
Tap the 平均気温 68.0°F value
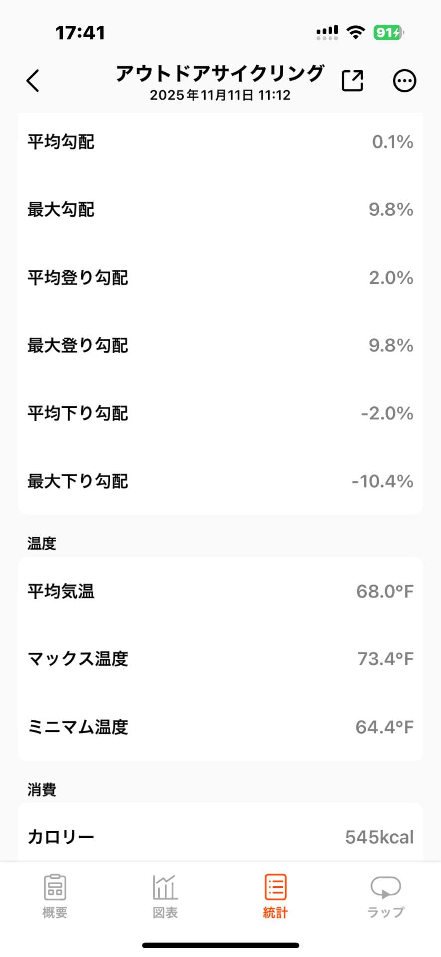(x=384, y=592)
